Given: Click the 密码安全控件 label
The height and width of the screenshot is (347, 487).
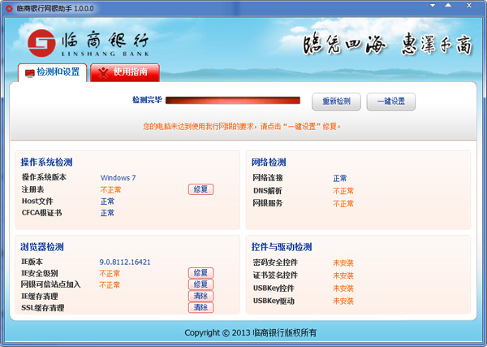Looking at the screenshot, I should coord(275,262).
